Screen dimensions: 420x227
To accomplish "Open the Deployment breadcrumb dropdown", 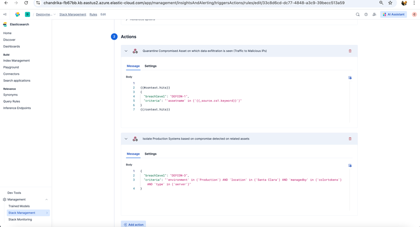I will pyautogui.click(x=45, y=15).
